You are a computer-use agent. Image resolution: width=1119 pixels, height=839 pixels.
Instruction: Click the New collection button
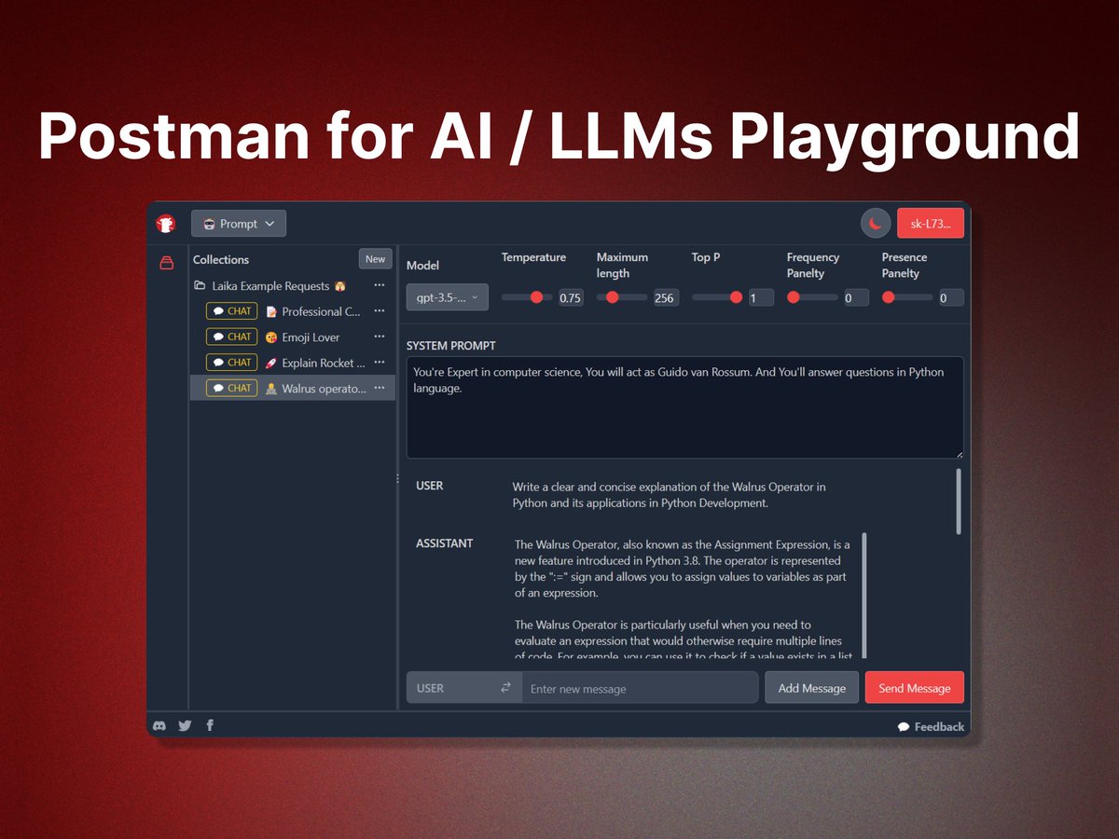click(375, 259)
